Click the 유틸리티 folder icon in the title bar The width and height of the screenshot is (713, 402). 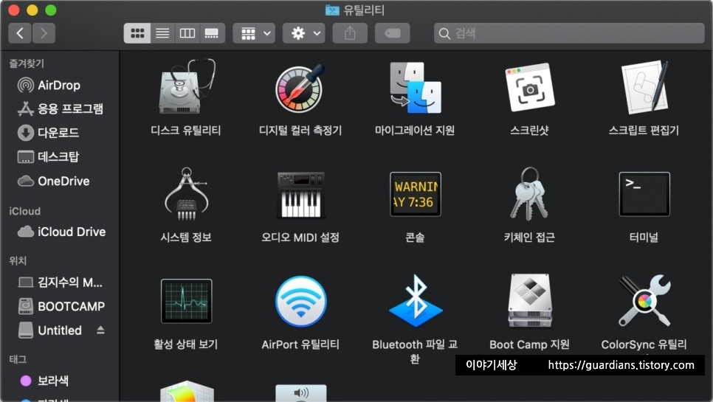[x=332, y=10]
